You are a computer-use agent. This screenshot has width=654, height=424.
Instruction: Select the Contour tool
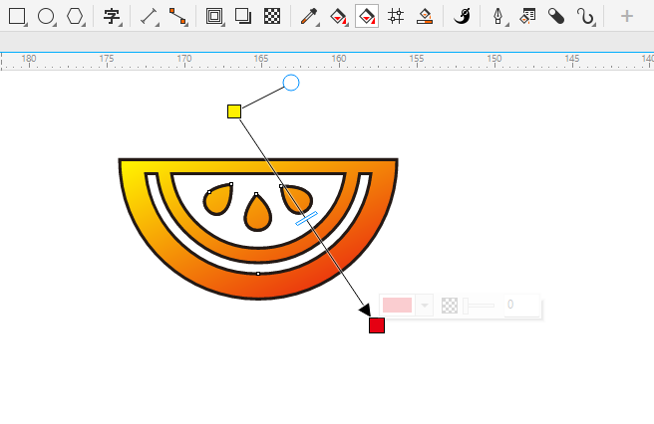tap(214, 16)
